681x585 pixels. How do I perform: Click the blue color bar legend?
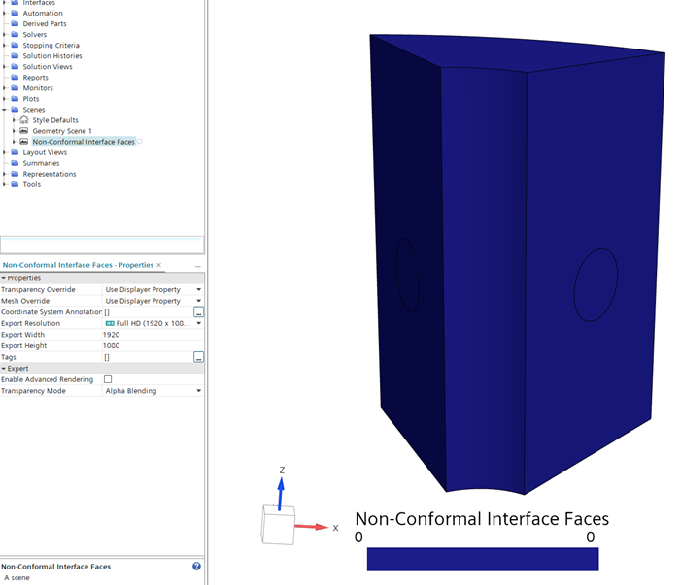[x=483, y=559]
